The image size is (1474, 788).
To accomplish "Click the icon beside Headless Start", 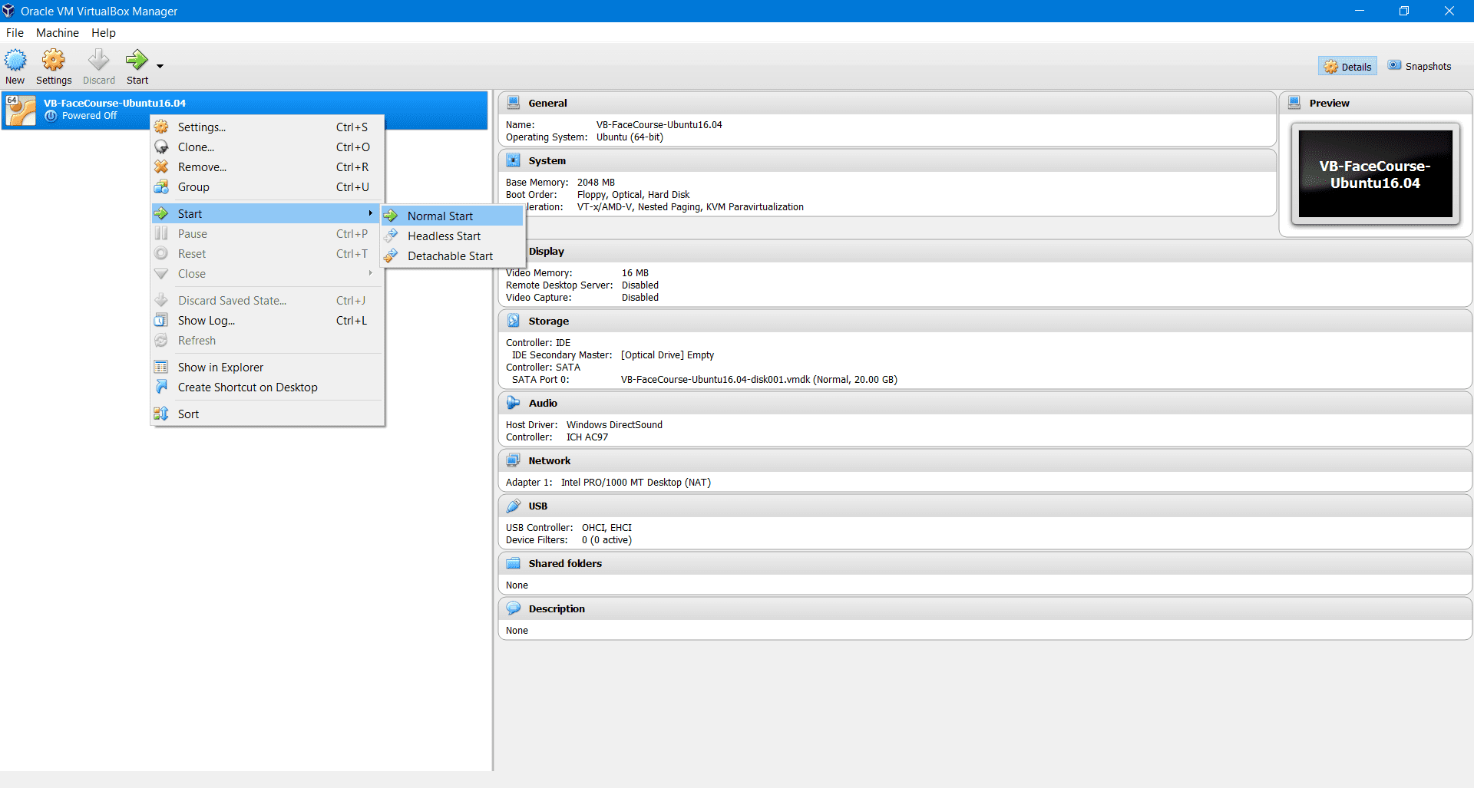I will click(392, 236).
